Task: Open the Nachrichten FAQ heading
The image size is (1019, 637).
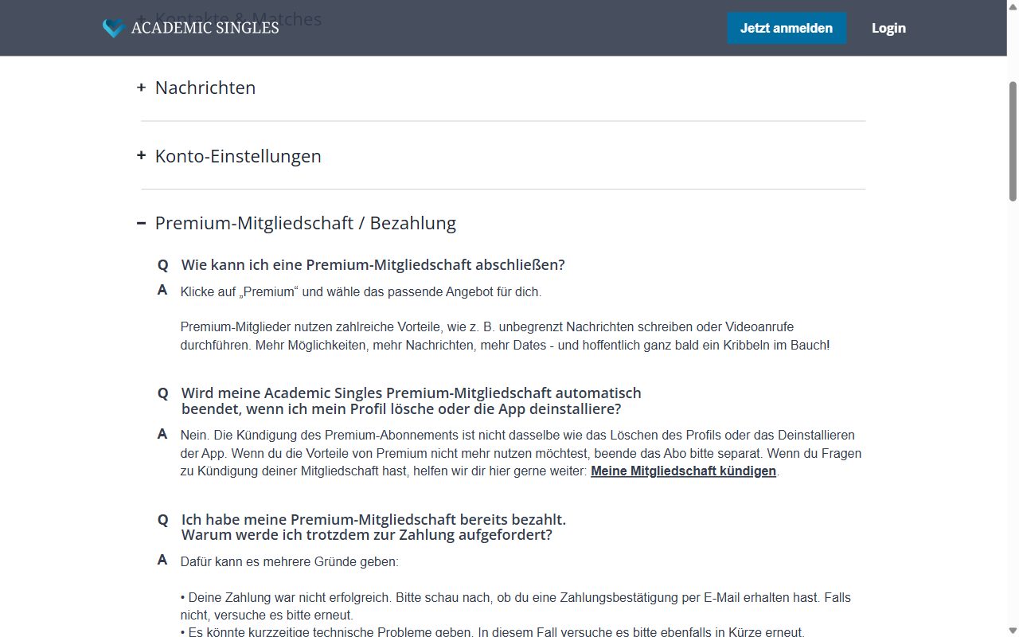Action: click(x=205, y=88)
